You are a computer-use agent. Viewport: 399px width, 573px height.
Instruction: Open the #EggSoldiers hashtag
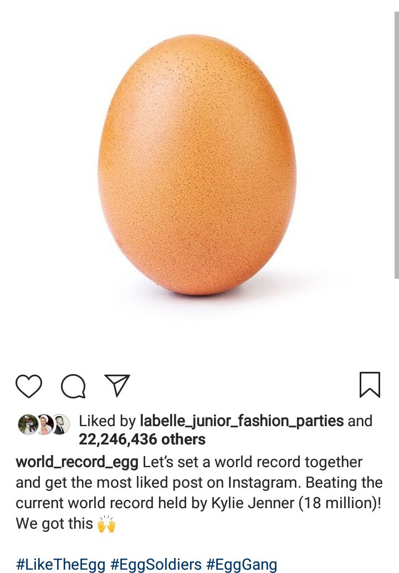click(156, 565)
